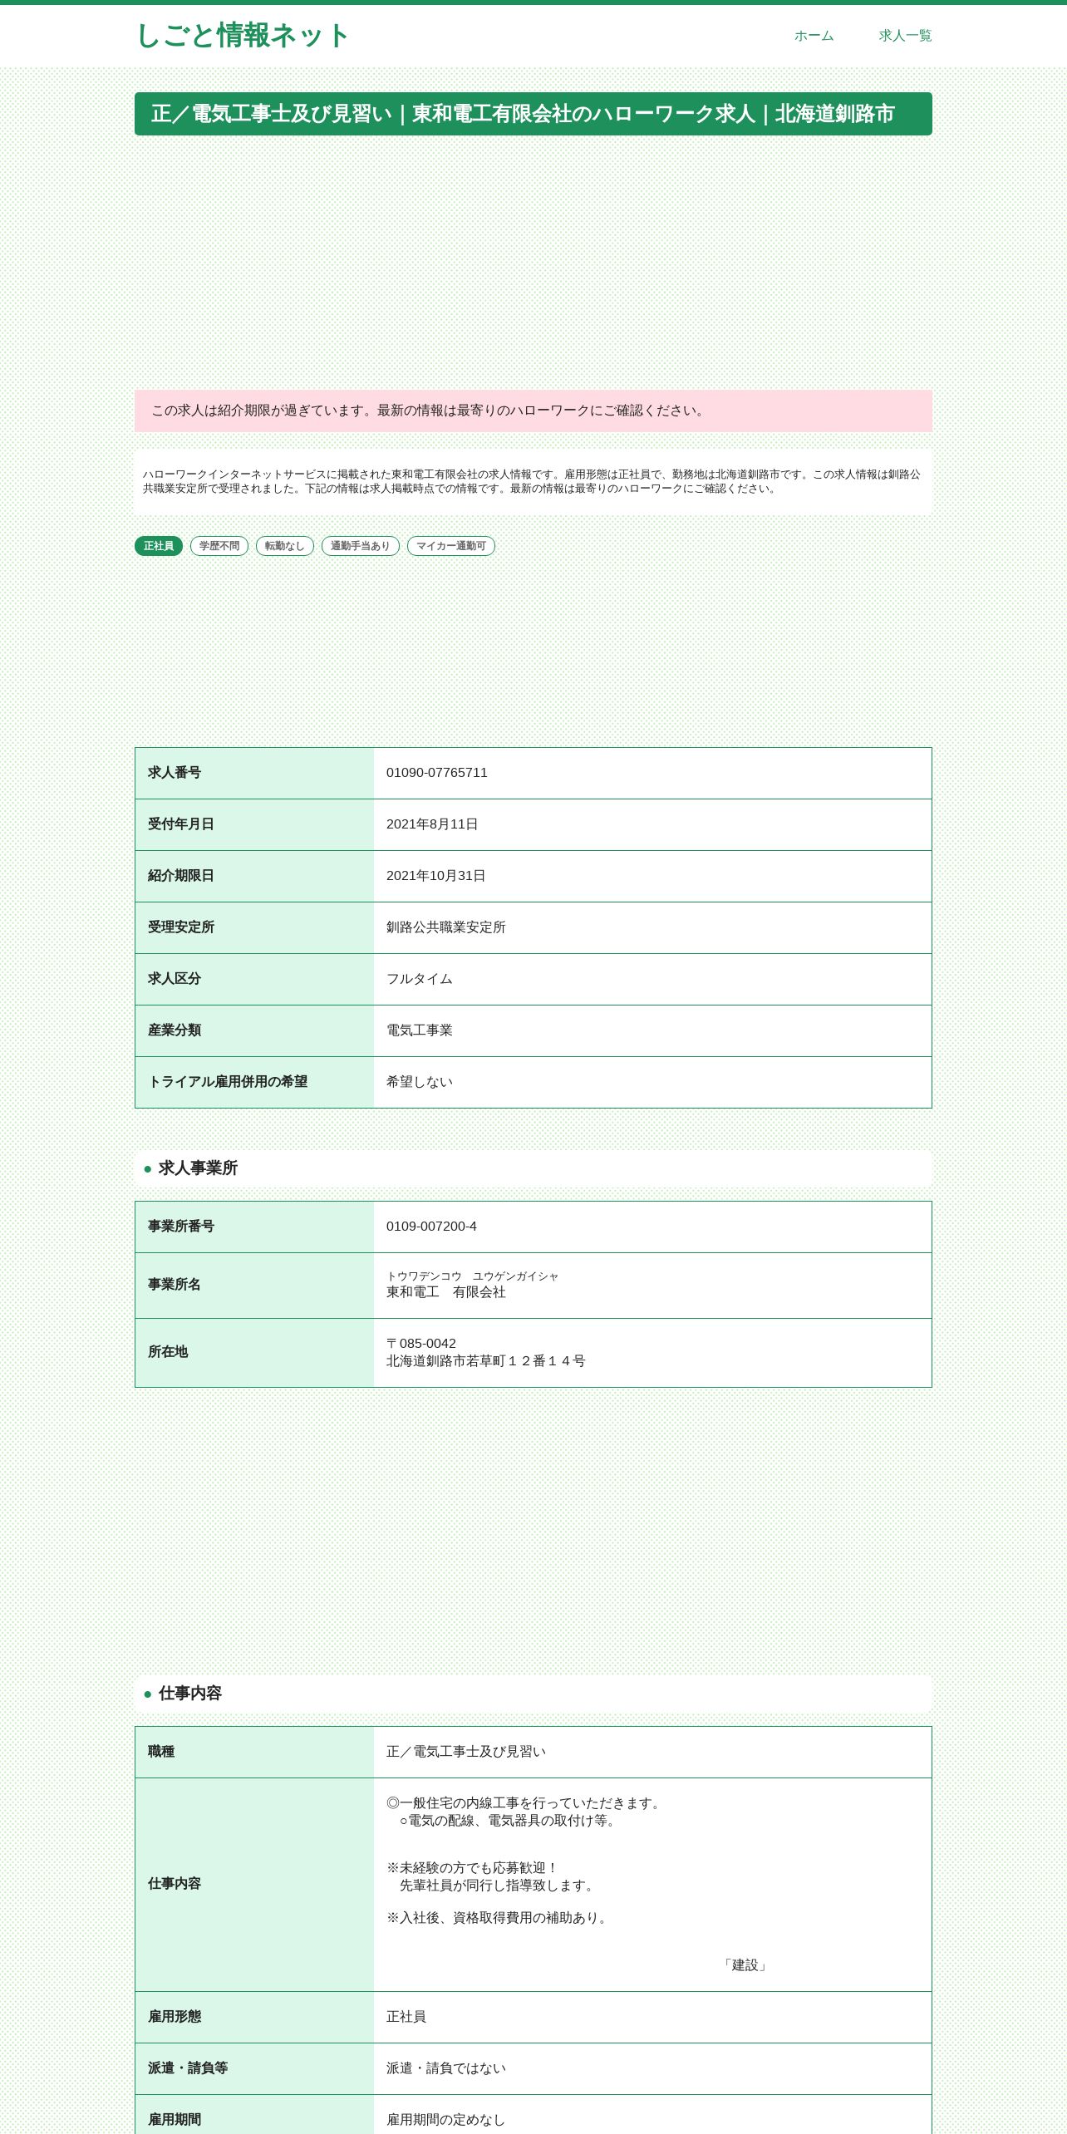Select the job number 01090-07765711
This screenshot has width=1067, height=2134.
point(437,773)
